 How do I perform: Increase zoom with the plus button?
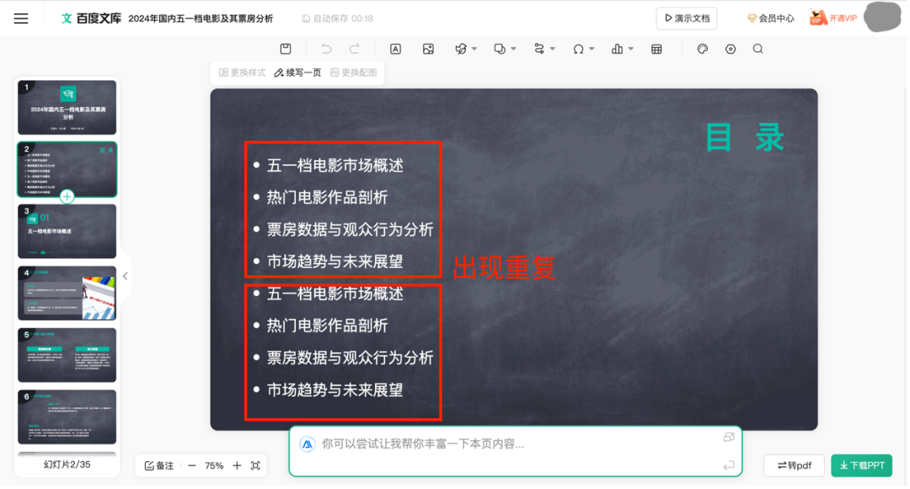click(237, 465)
